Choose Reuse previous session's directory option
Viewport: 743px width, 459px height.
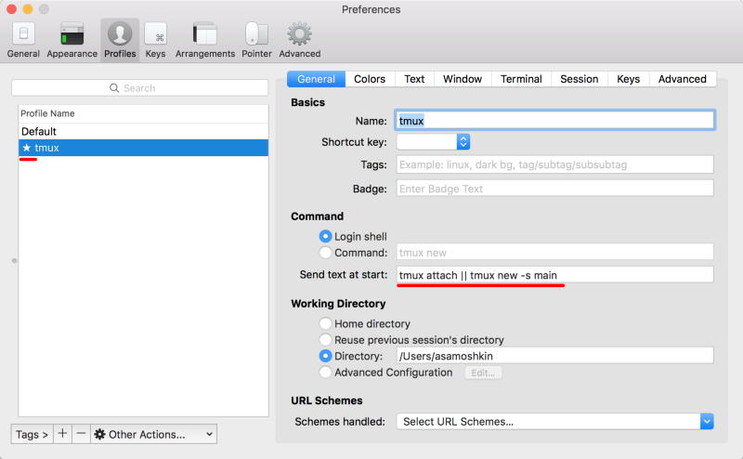click(325, 340)
